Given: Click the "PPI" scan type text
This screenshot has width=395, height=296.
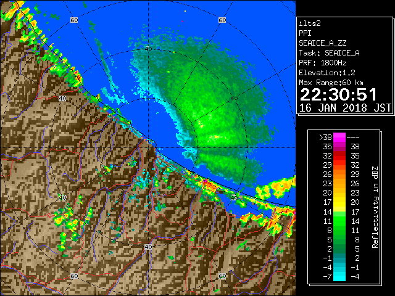Looking at the screenshot, I should click(305, 33).
